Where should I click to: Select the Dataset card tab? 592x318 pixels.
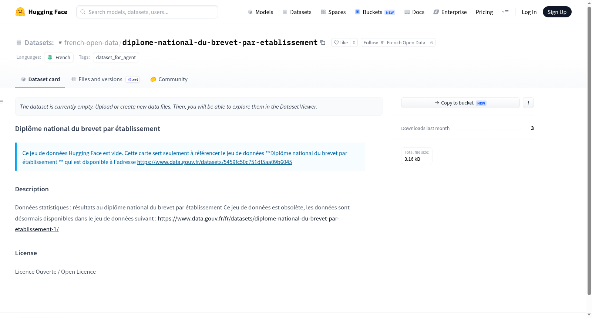(x=40, y=79)
